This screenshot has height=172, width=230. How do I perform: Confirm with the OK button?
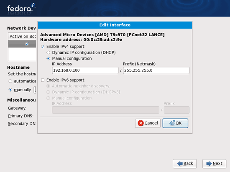175,123
